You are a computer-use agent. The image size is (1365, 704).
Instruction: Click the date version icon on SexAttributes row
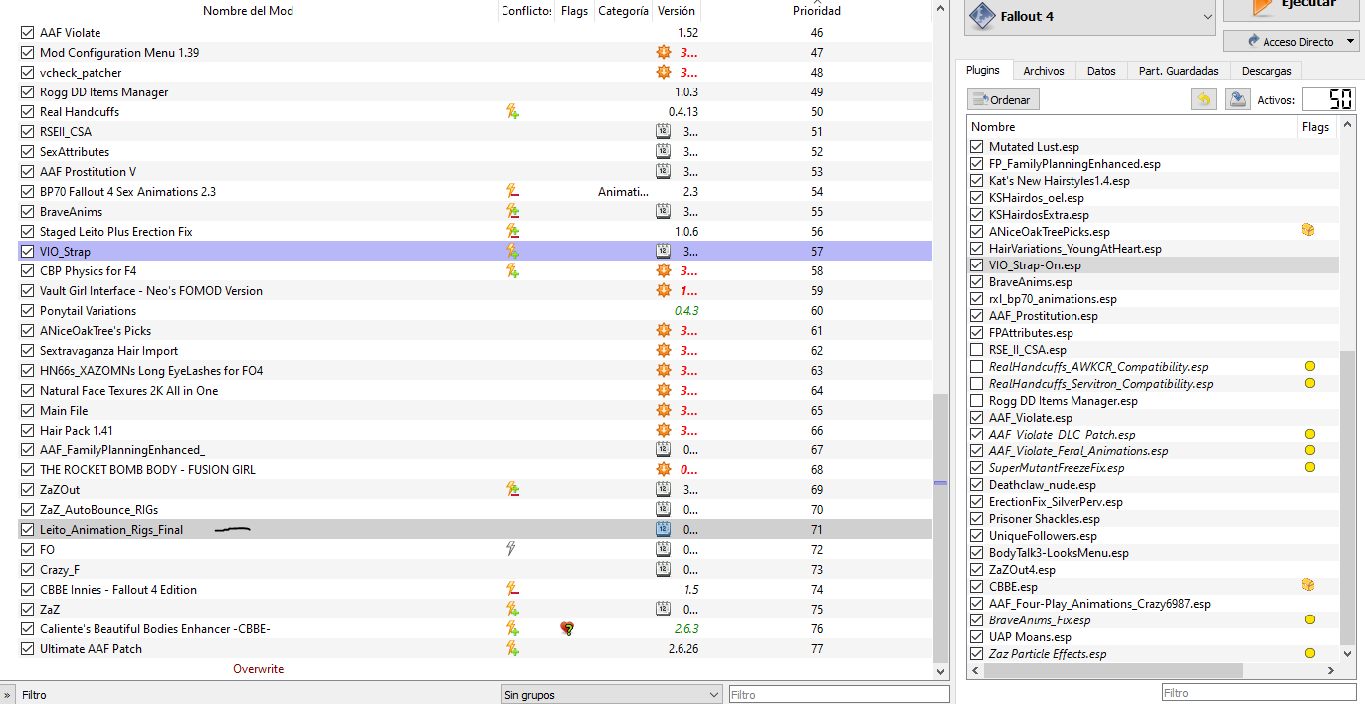point(664,152)
